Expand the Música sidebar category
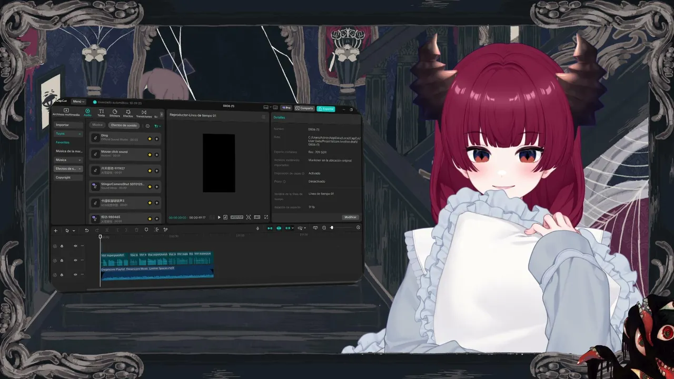674x379 pixels. coord(68,160)
